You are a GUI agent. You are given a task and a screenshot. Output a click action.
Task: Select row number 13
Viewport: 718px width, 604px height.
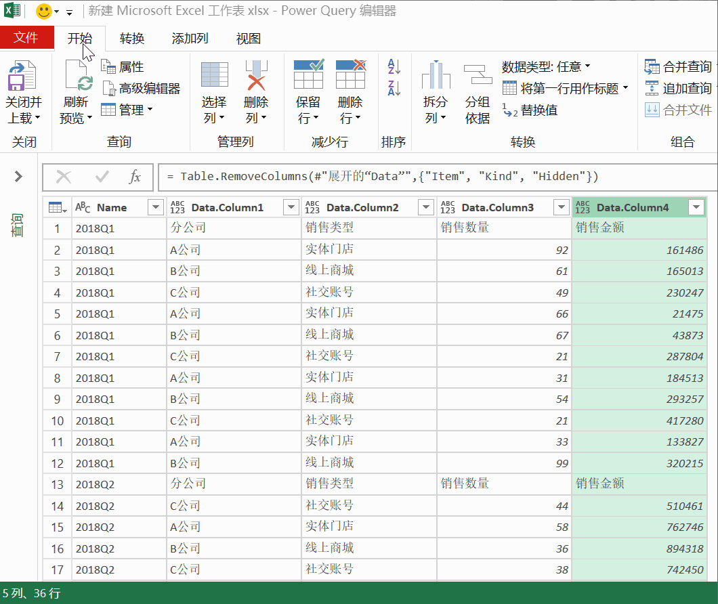58,484
